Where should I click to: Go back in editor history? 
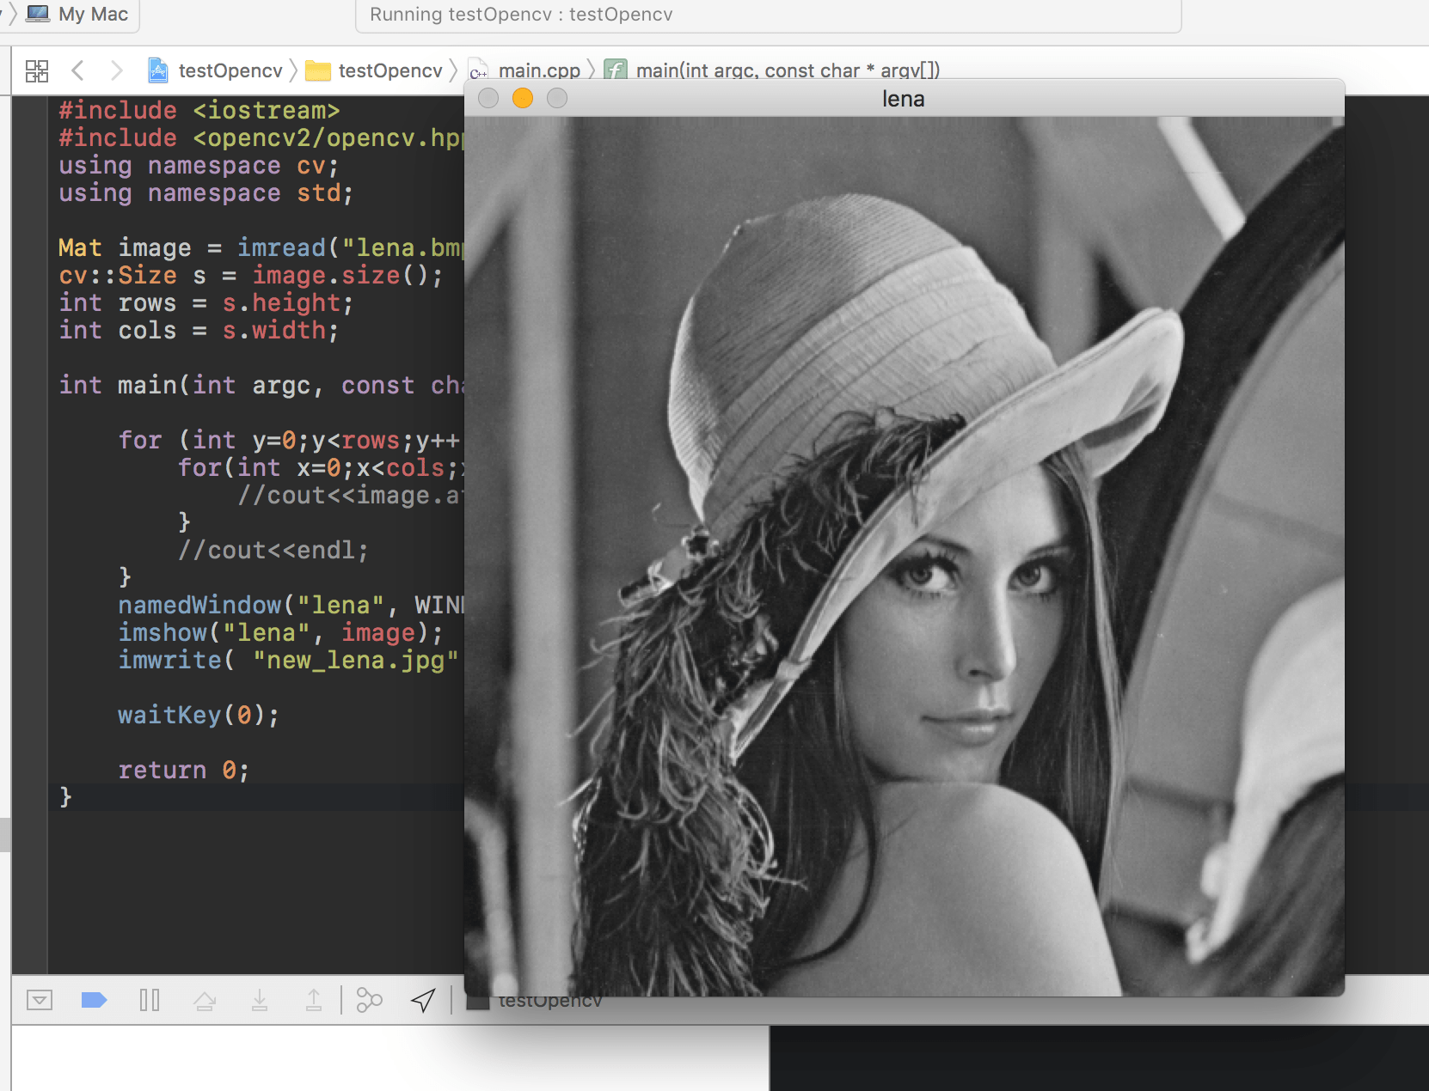(77, 70)
